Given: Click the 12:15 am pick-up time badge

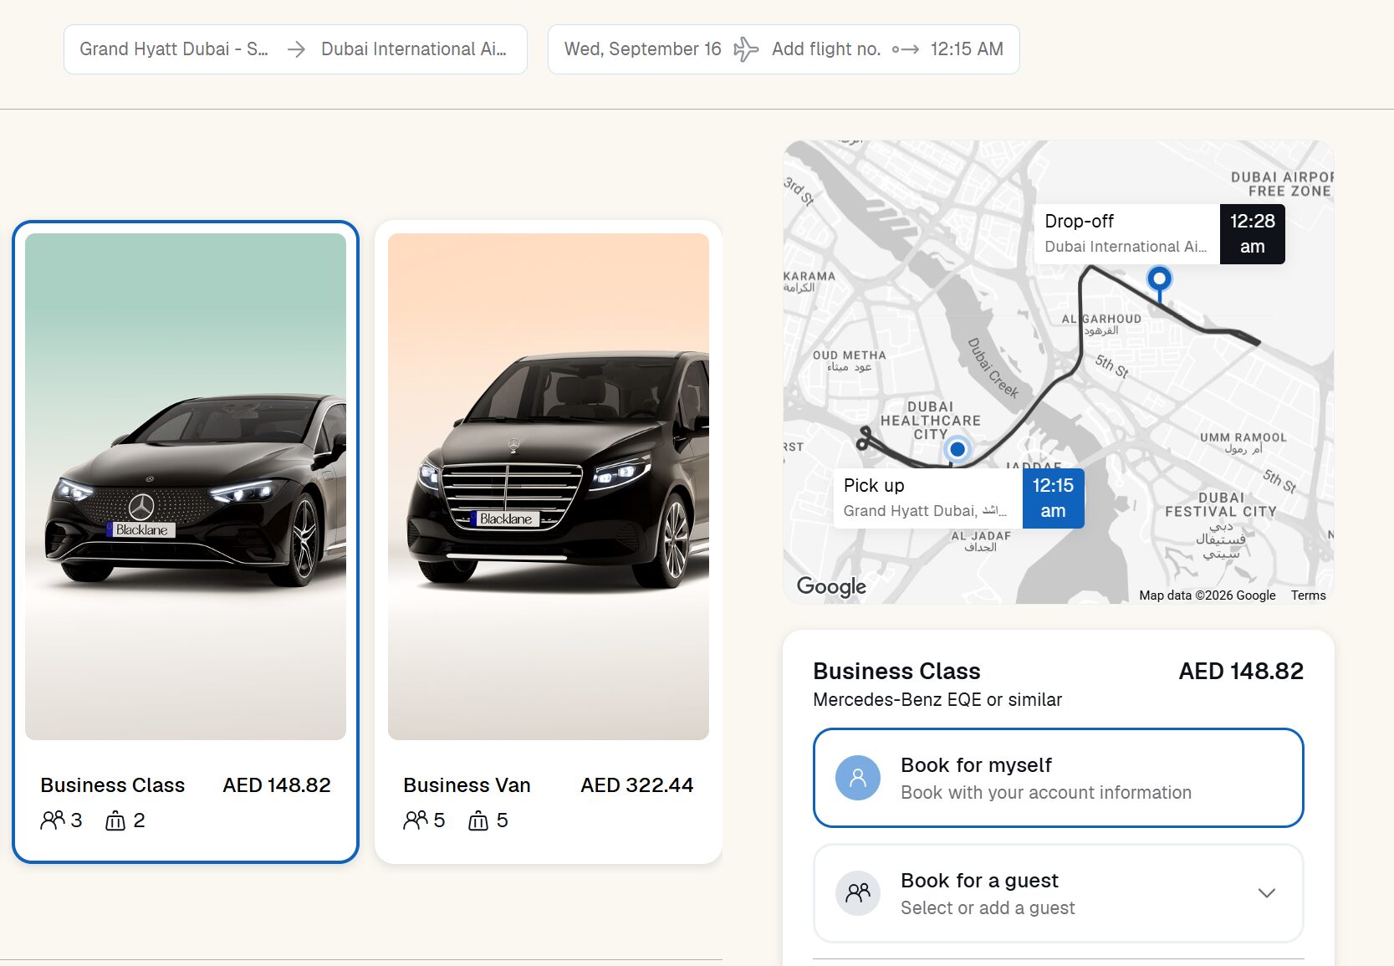Looking at the screenshot, I should click(x=1053, y=498).
